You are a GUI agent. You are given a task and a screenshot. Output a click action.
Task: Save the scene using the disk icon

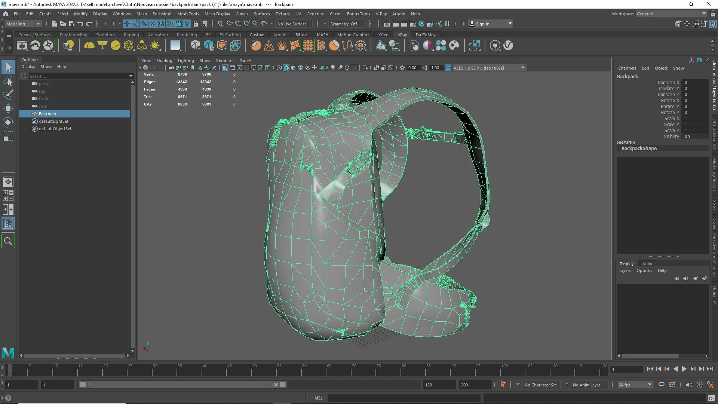click(72, 24)
